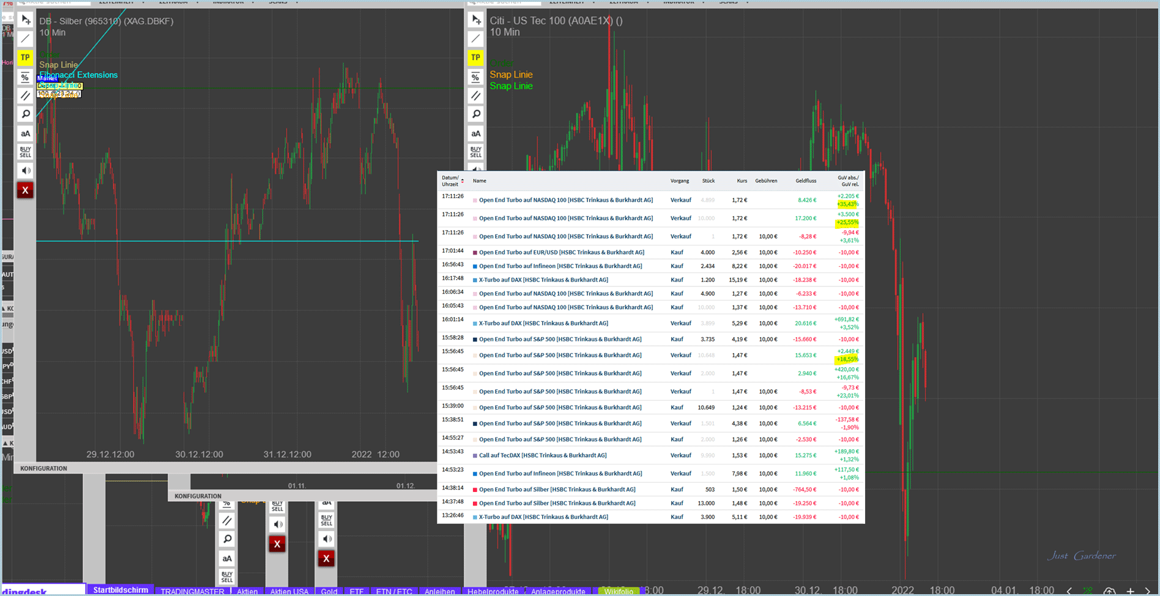Open the aA text tool in Silber chart

coord(25,133)
